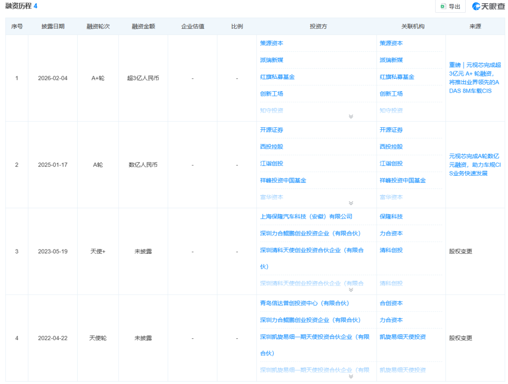Open 上海保隆汽车科技（安徽）有限公司 link
Viewport: 508px width, 384px height.
pos(306,216)
